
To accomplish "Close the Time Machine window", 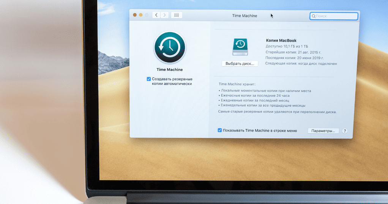I will (x=135, y=15).
